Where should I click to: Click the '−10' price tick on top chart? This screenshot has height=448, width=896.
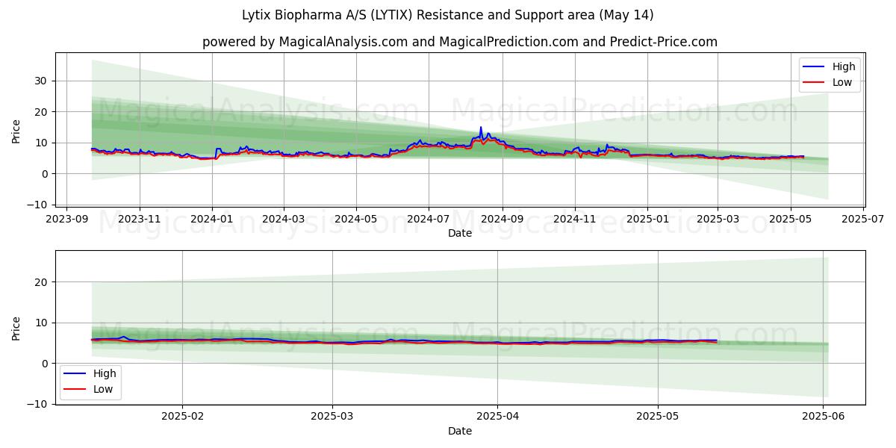tap(39, 205)
